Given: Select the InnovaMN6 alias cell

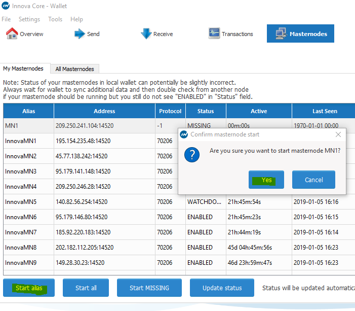Looking at the screenshot, I should [x=28, y=217].
